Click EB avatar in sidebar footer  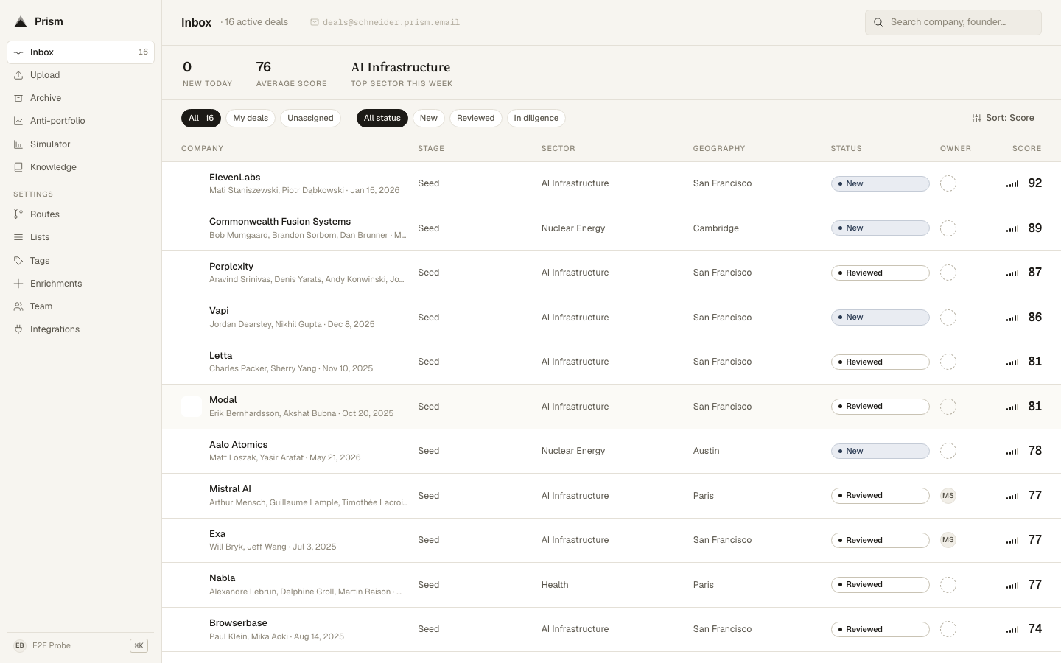click(x=20, y=645)
